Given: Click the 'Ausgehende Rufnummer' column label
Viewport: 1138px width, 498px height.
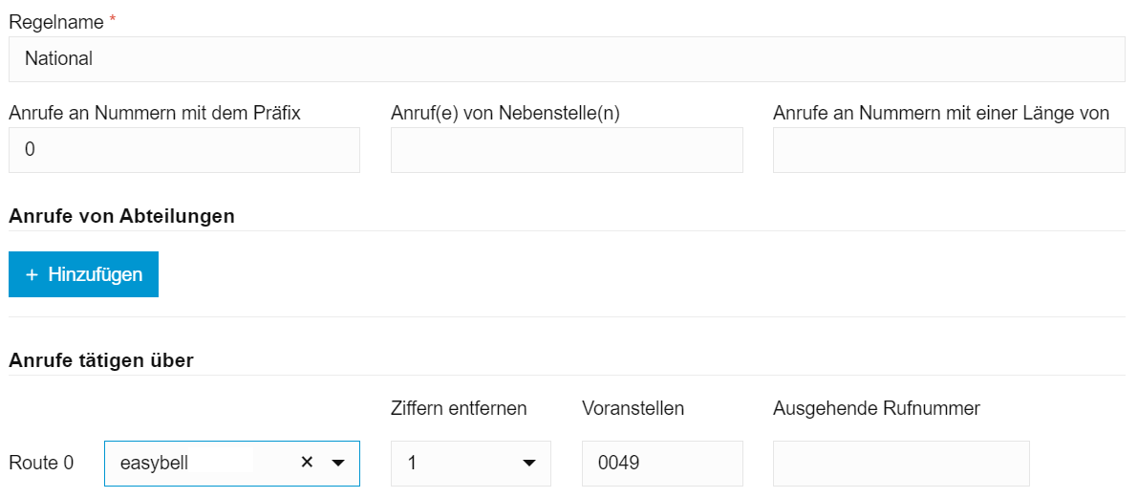Looking at the screenshot, I should (x=876, y=408).
